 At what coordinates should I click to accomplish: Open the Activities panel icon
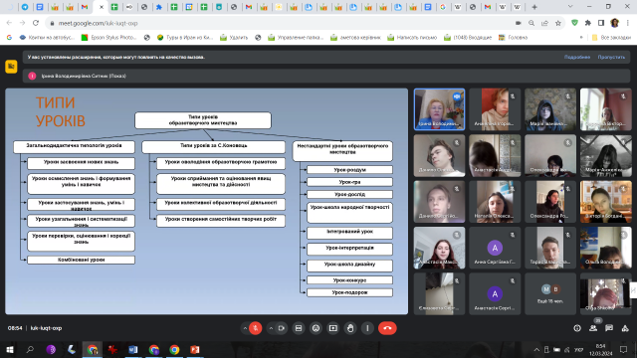625,328
